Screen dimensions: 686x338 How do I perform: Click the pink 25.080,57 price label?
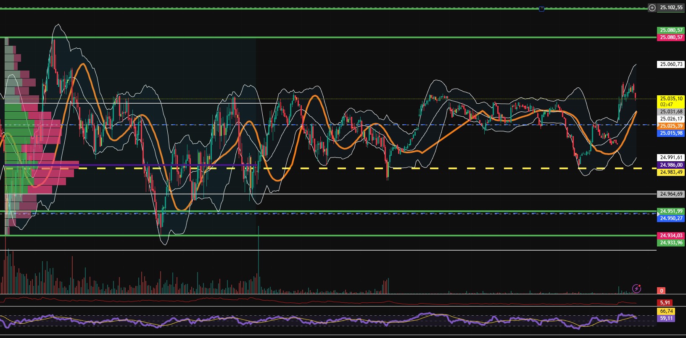pos(671,37)
